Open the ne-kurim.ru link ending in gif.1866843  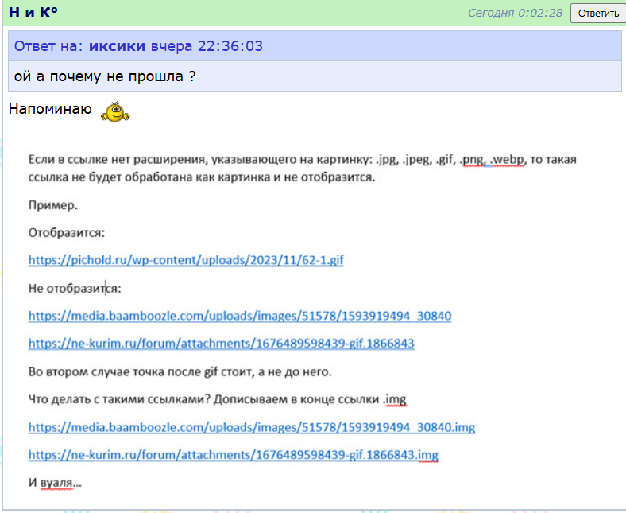click(x=222, y=343)
